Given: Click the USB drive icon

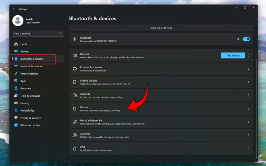Looking at the screenshot, I should [x=74, y=149].
